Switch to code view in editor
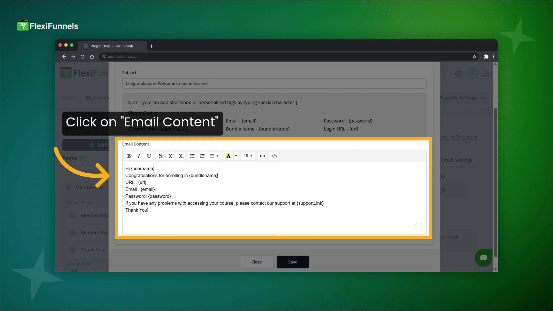This screenshot has height=311, width=553. pos(274,156)
